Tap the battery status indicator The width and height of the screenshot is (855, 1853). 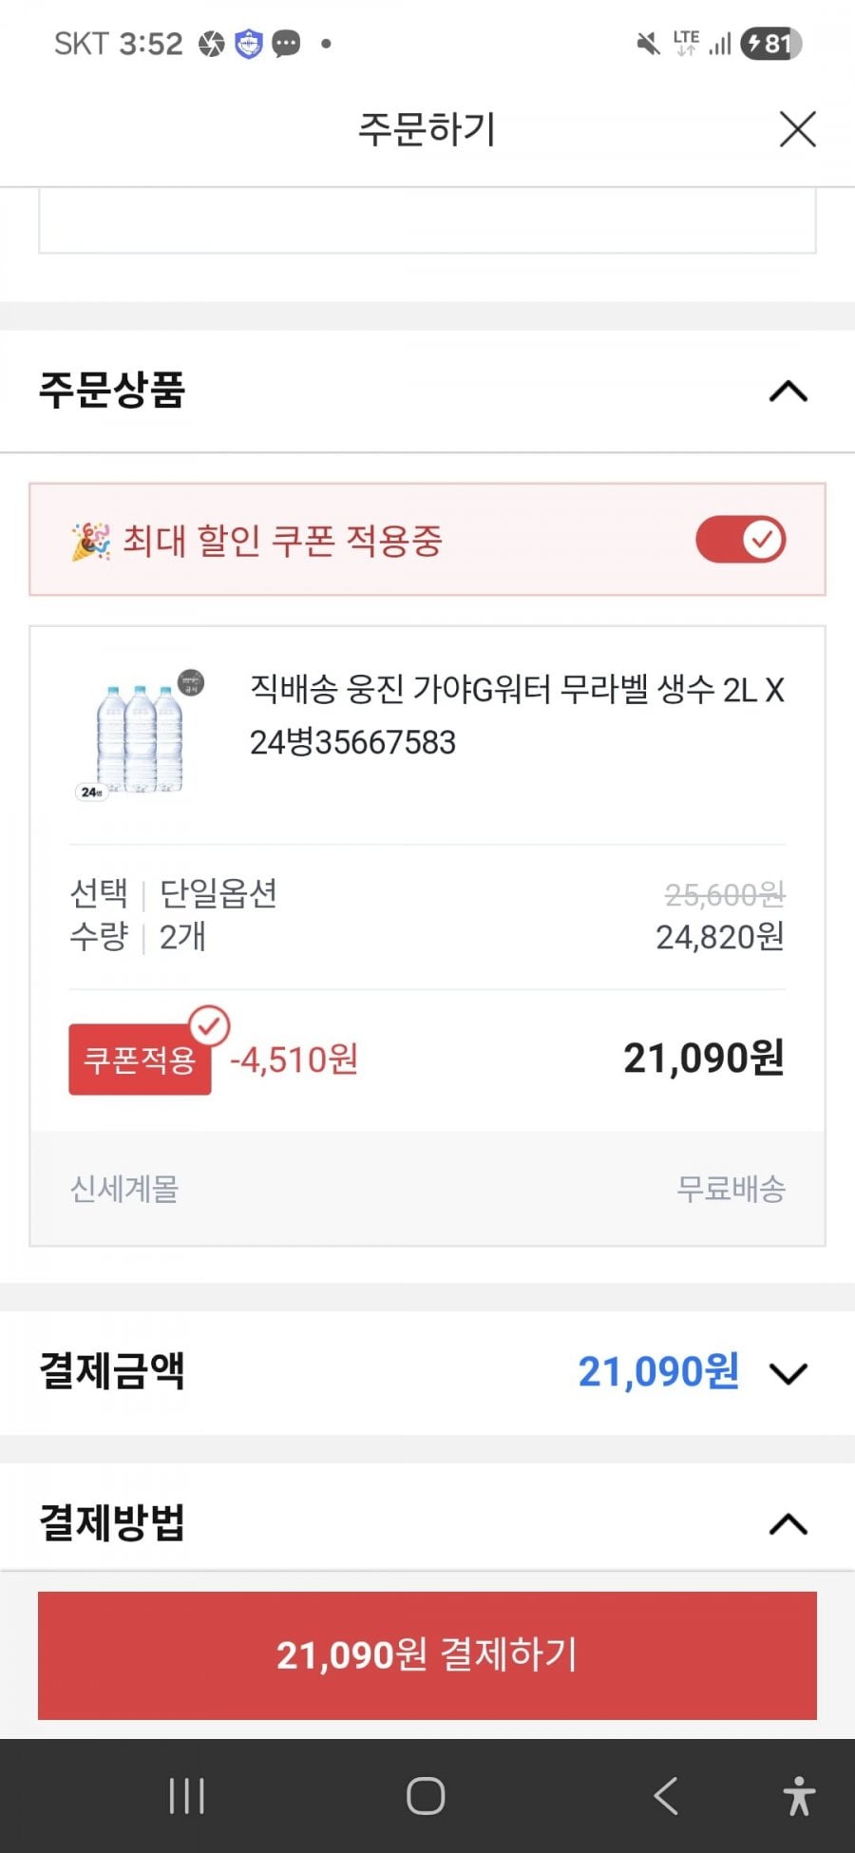pyautogui.click(x=771, y=44)
